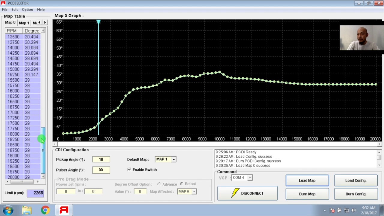The height and width of the screenshot is (216, 384).
Task: Click the Load Map button
Action: pyautogui.click(x=307, y=181)
